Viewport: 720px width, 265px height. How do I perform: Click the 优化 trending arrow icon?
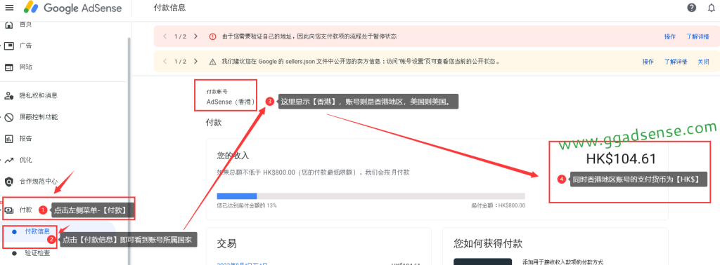9,160
